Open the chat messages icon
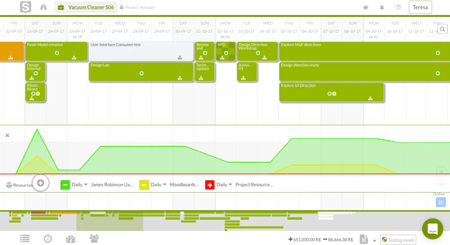This screenshot has height=245, width=450. (x=366, y=7)
